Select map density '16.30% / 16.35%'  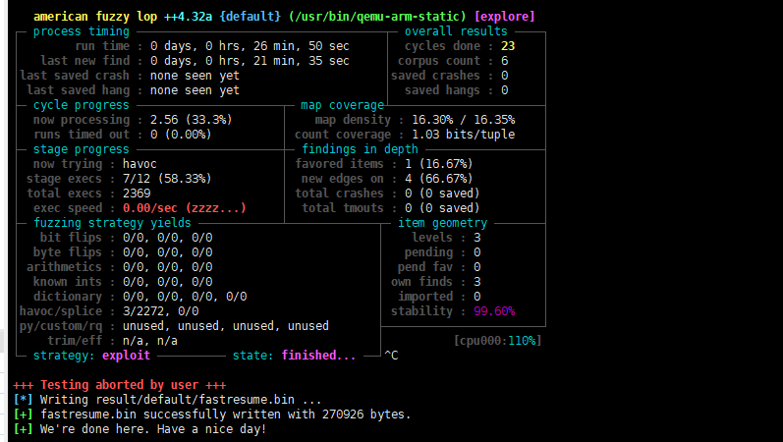point(464,120)
